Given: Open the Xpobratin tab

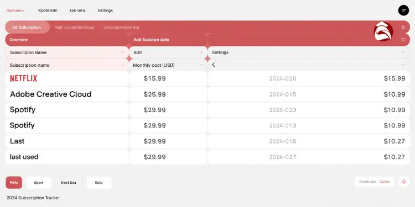Looking at the screenshot, I should 48,10.
